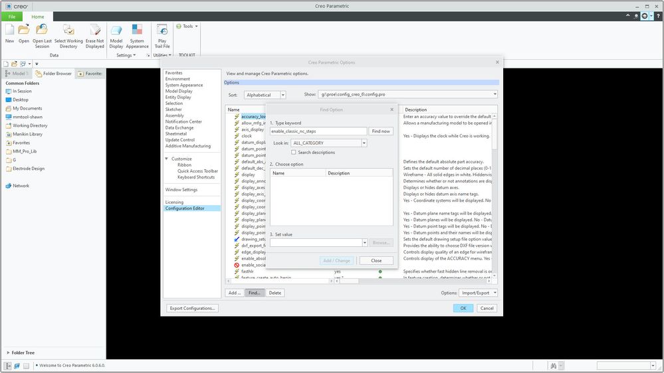The image size is (664, 373).
Task: Expand the Folder Tree section
Action: pos(8,352)
